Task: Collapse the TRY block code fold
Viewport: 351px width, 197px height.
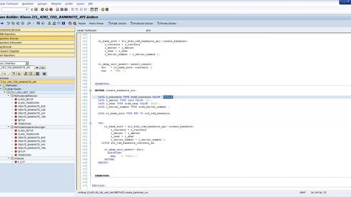Action: tap(90, 123)
